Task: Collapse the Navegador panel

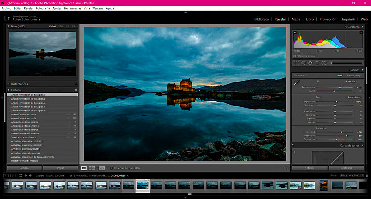Action: point(8,26)
